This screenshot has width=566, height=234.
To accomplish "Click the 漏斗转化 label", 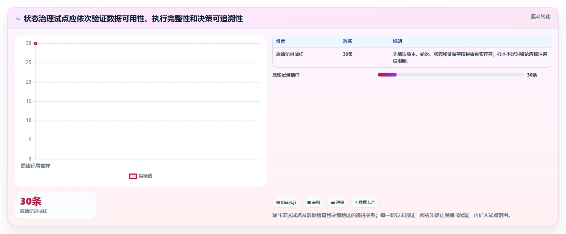I will (540, 17).
